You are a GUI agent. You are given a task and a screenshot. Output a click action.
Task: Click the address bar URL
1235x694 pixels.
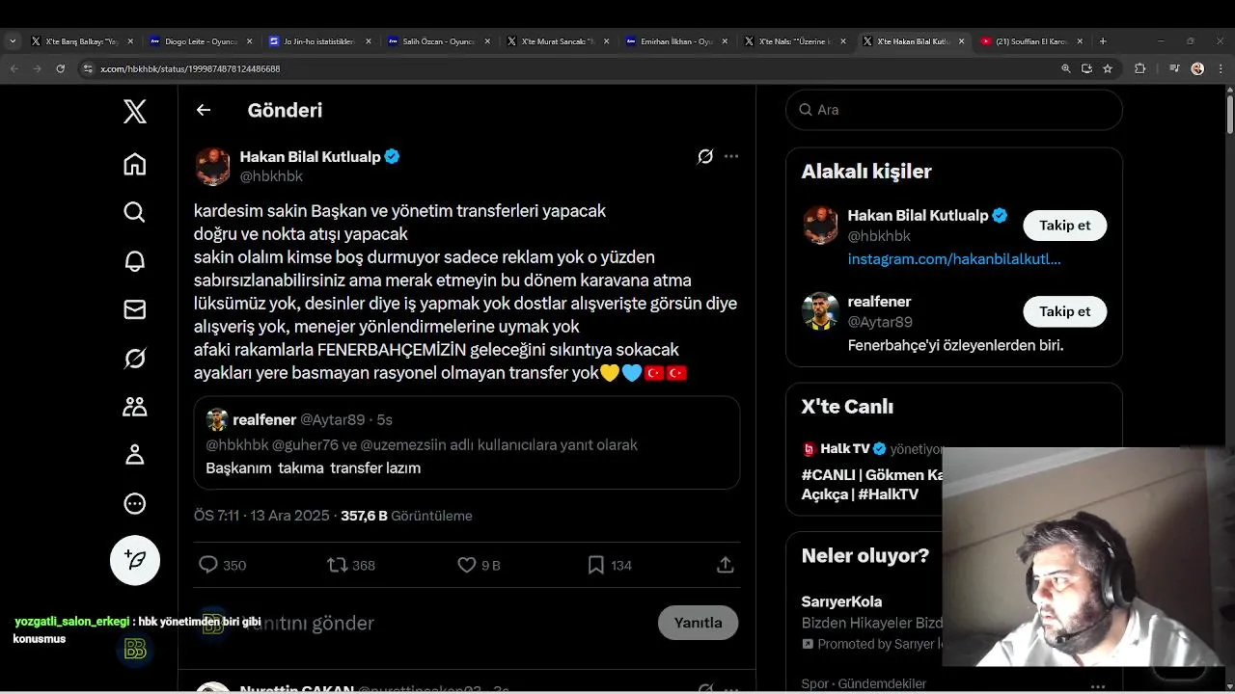[190, 69]
